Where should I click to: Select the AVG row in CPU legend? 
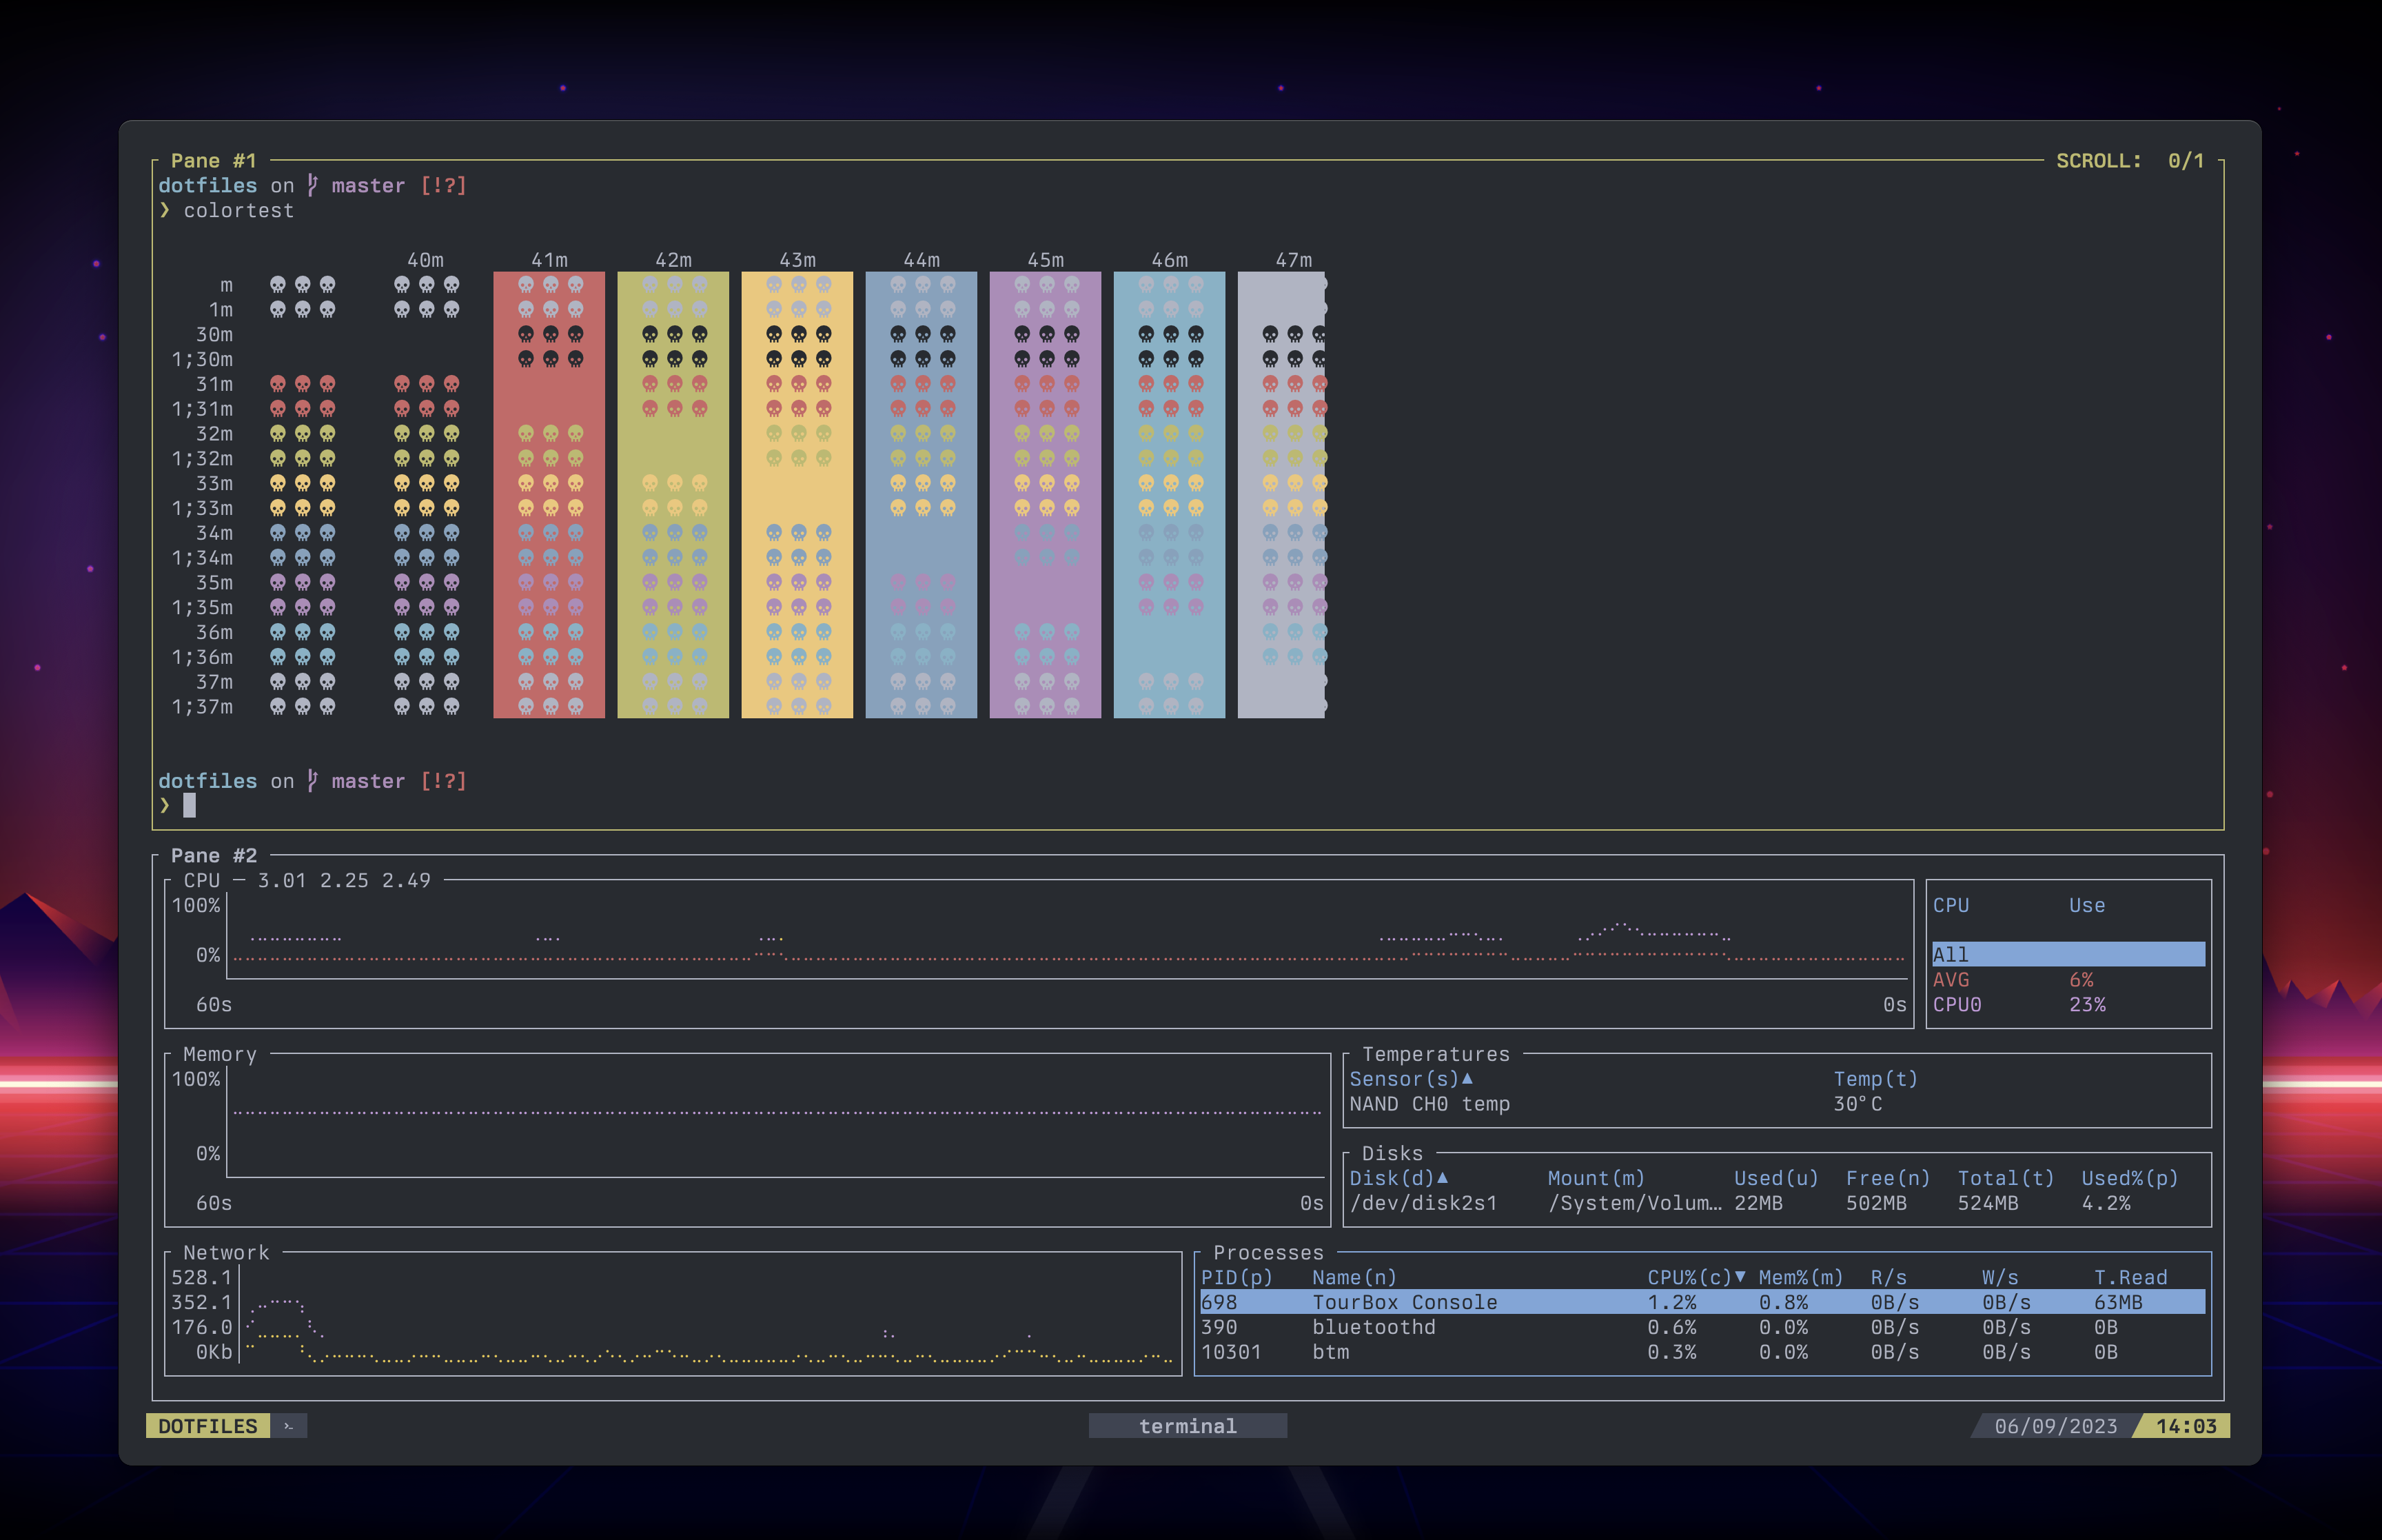[x=2068, y=979]
